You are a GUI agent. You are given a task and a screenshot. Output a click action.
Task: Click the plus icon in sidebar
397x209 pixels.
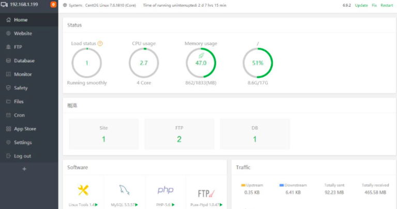(x=24, y=169)
